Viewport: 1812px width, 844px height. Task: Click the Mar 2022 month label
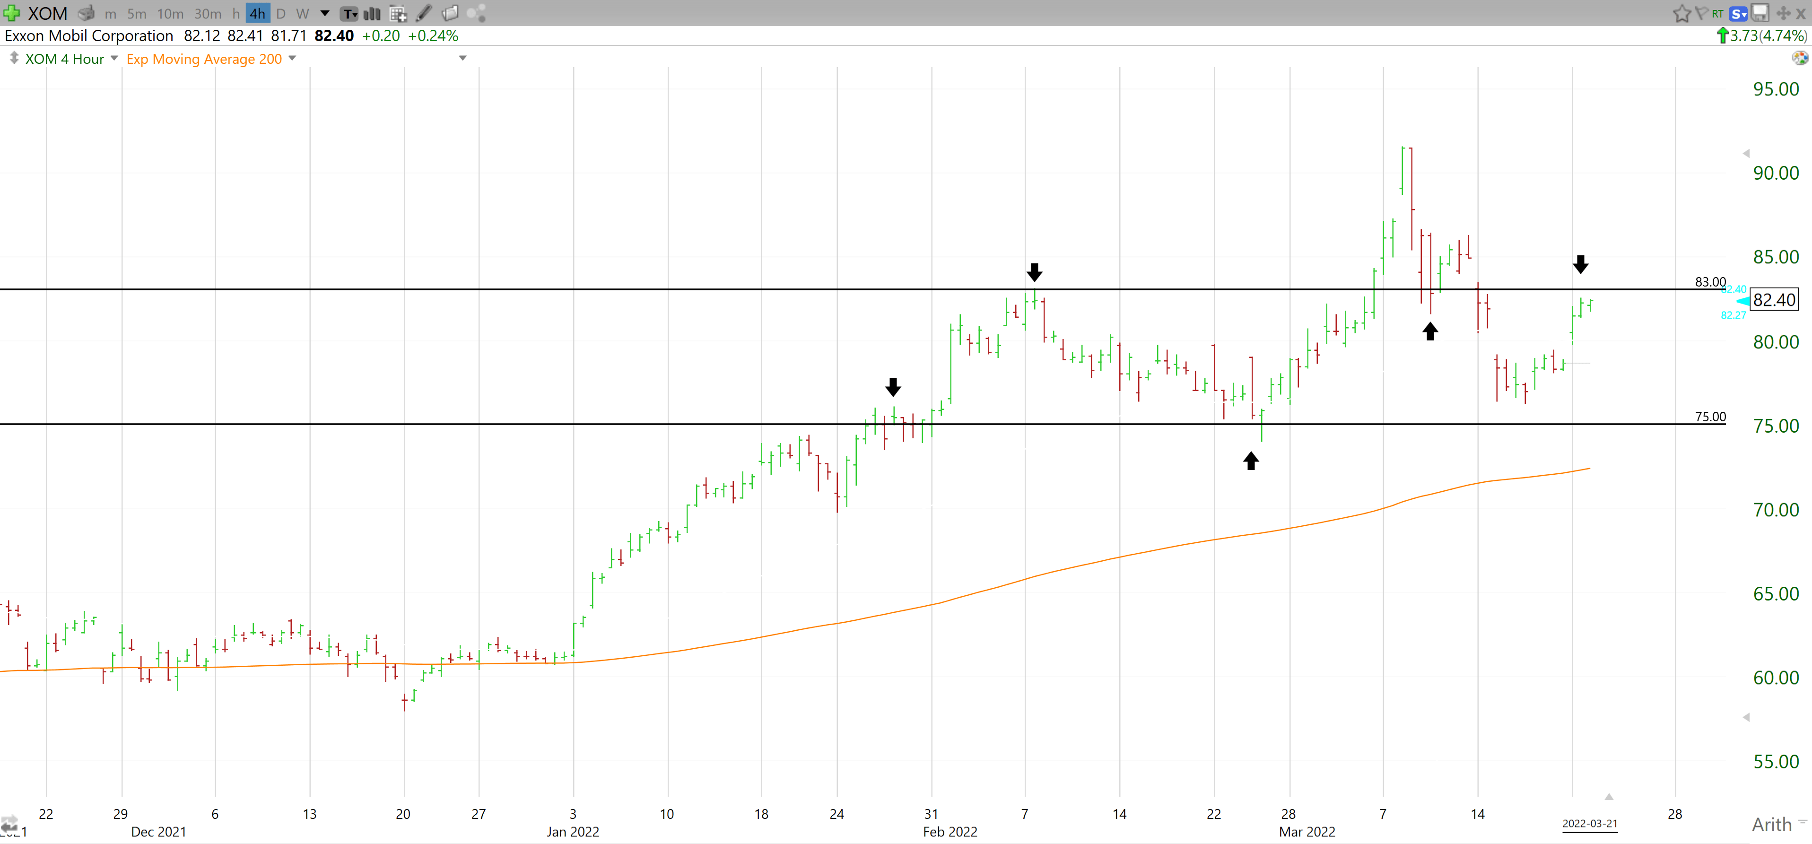tap(1306, 832)
